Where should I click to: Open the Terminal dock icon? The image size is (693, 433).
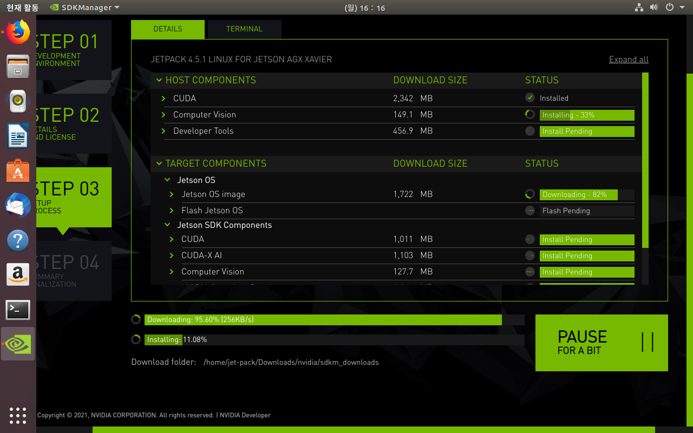[x=18, y=310]
